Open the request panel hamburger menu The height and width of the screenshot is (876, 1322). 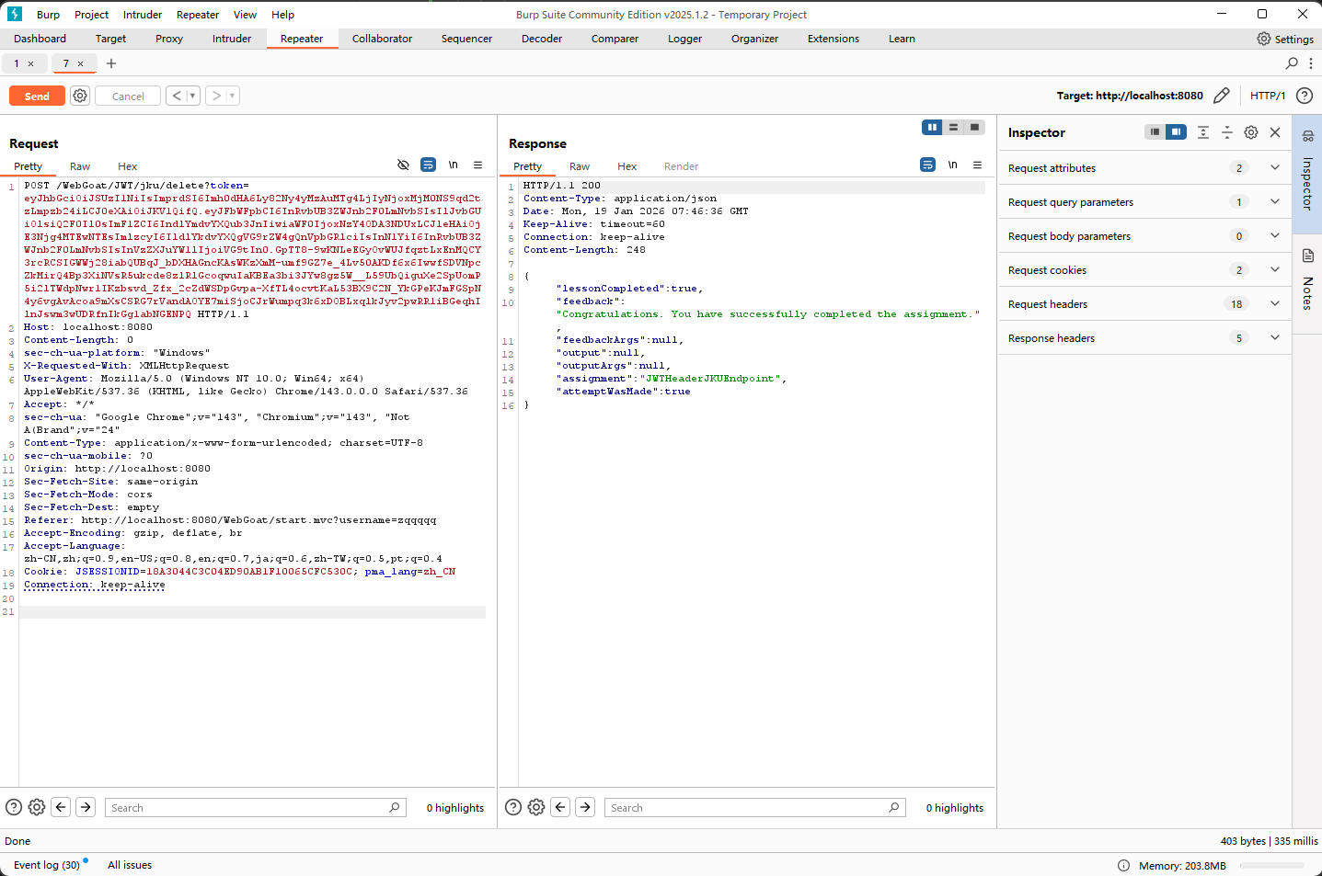pos(477,165)
